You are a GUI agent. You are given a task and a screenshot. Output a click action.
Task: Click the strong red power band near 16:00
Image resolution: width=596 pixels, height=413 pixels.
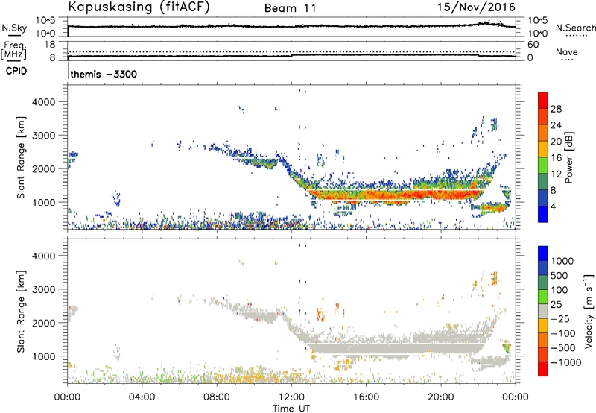pos(366,195)
